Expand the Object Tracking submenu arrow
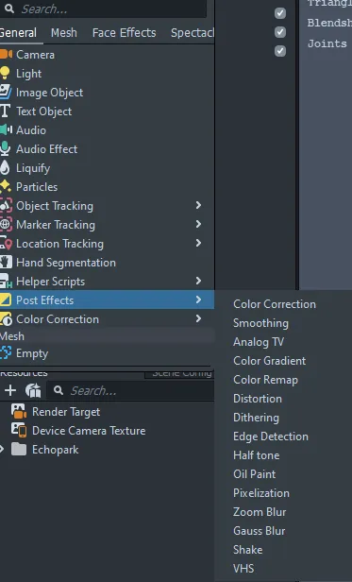The image size is (352, 582). coord(198,205)
